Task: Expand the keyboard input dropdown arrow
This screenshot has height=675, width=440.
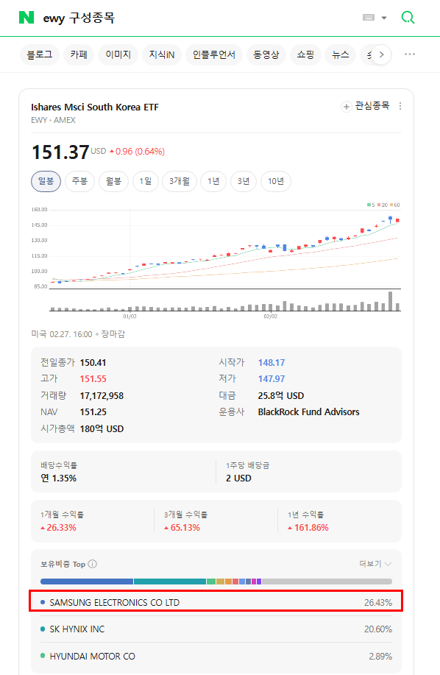Action: click(384, 18)
